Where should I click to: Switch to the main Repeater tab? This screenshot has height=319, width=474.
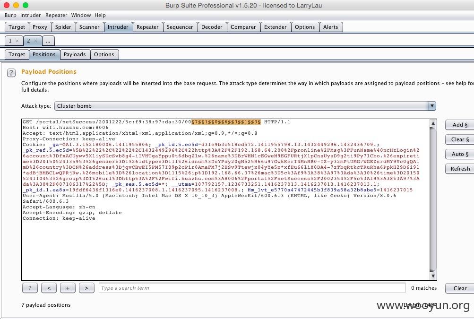[x=147, y=27]
